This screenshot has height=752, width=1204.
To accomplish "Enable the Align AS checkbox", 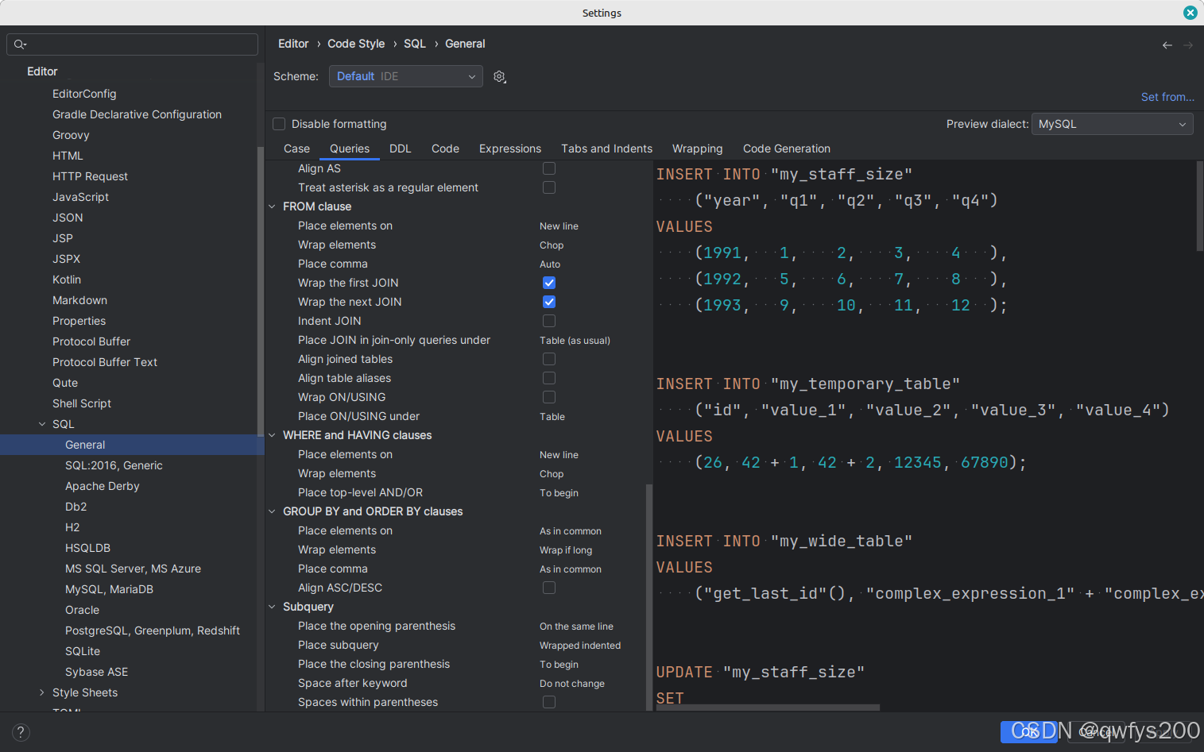I will coord(549,168).
